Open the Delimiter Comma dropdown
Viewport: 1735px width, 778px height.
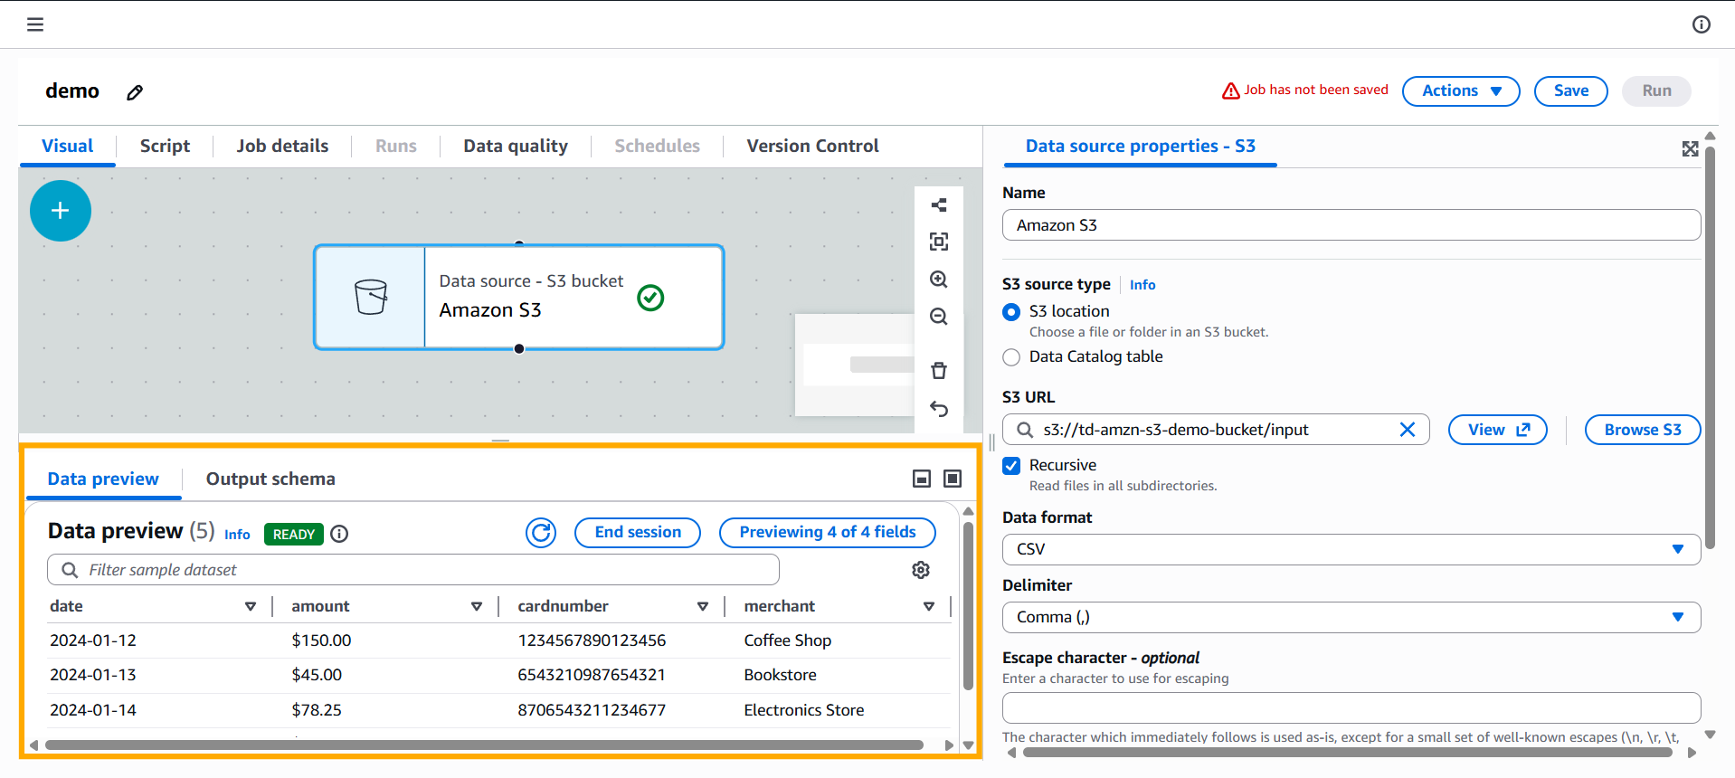(1351, 617)
